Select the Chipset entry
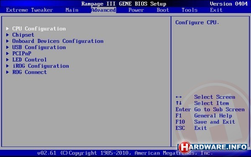 point(23,35)
